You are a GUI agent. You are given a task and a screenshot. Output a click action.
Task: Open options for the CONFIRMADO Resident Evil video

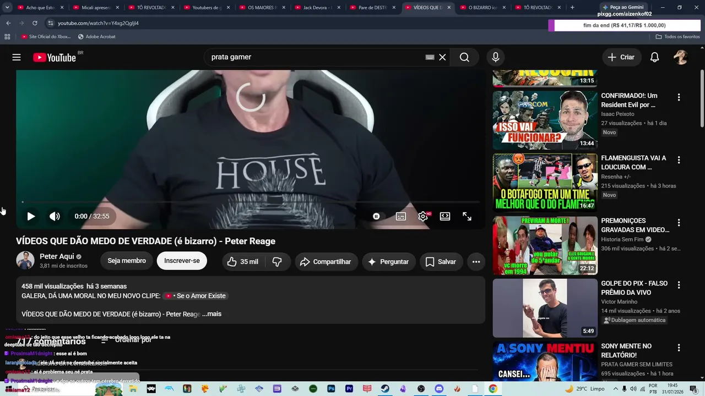click(x=679, y=97)
